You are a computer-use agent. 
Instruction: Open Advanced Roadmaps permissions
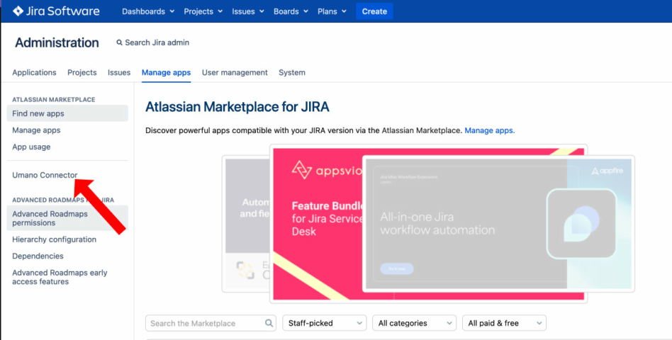click(67, 218)
